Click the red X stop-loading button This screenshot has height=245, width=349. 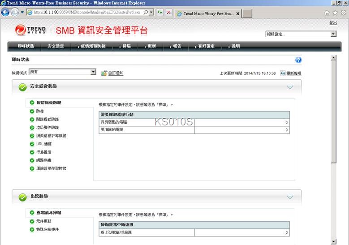(169, 12)
